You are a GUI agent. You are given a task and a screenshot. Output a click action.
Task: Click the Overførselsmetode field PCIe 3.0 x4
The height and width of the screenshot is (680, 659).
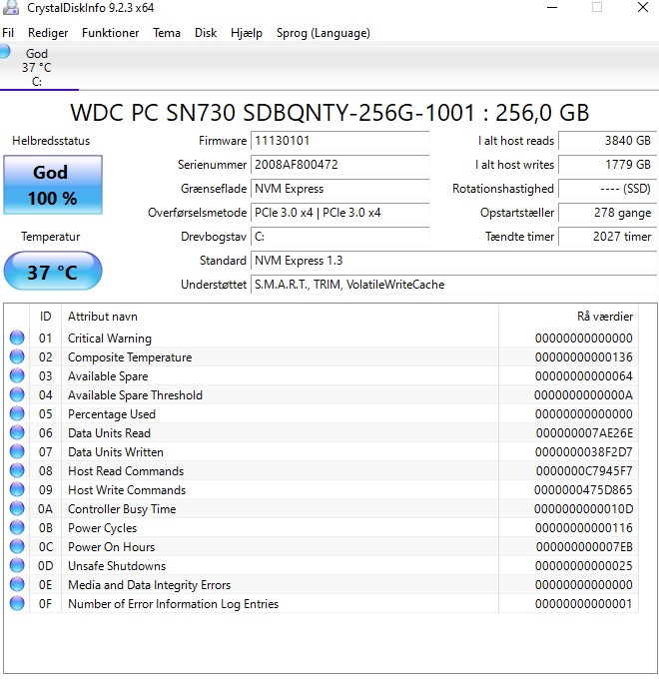click(x=340, y=213)
